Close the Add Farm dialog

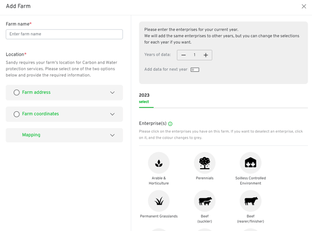pyautogui.click(x=304, y=7)
